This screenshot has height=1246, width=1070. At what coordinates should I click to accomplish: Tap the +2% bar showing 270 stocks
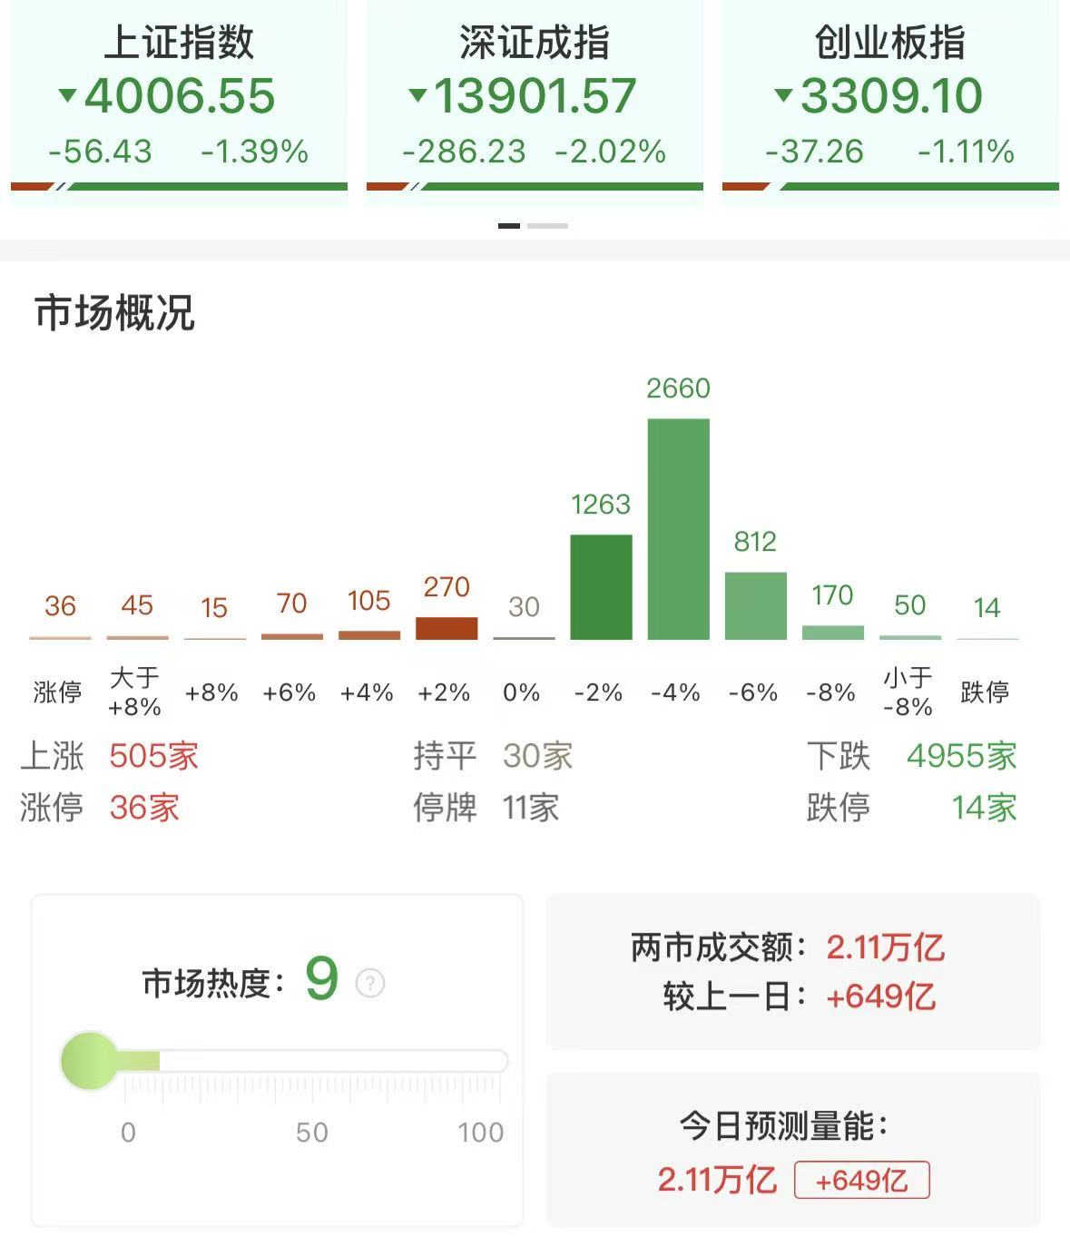447,628
